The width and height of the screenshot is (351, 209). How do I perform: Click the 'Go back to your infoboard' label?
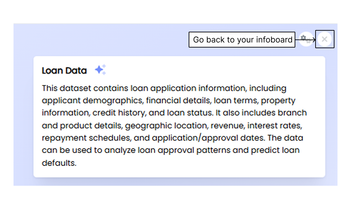242,39
